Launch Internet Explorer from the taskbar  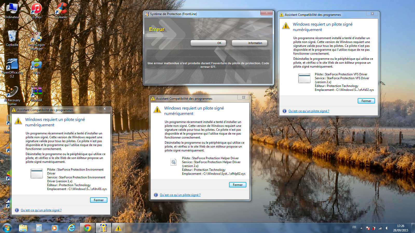(71, 228)
